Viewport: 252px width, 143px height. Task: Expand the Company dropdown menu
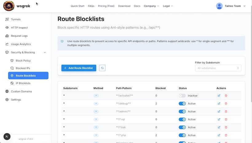click(152, 6)
